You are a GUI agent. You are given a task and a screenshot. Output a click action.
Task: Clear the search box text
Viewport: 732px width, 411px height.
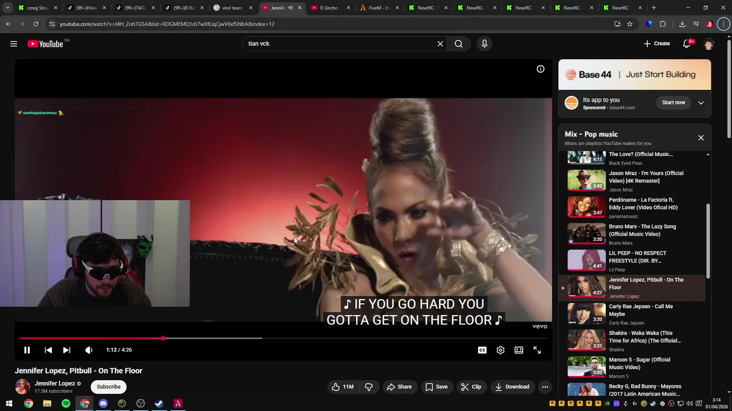[440, 44]
